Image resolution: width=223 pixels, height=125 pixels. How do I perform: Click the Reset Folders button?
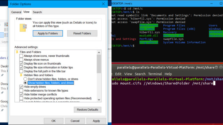(82, 33)
